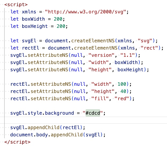
Task: Click svgEl in the let svgEl declaration
Action: click(29, 41)
